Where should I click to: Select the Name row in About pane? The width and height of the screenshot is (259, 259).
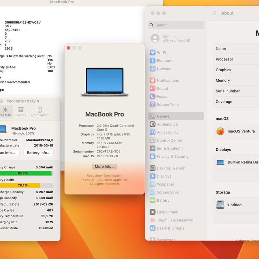point(236,49)
